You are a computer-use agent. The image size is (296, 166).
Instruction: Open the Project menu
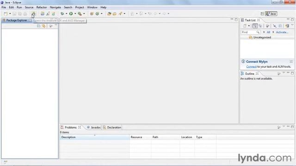tap(80, 7)
